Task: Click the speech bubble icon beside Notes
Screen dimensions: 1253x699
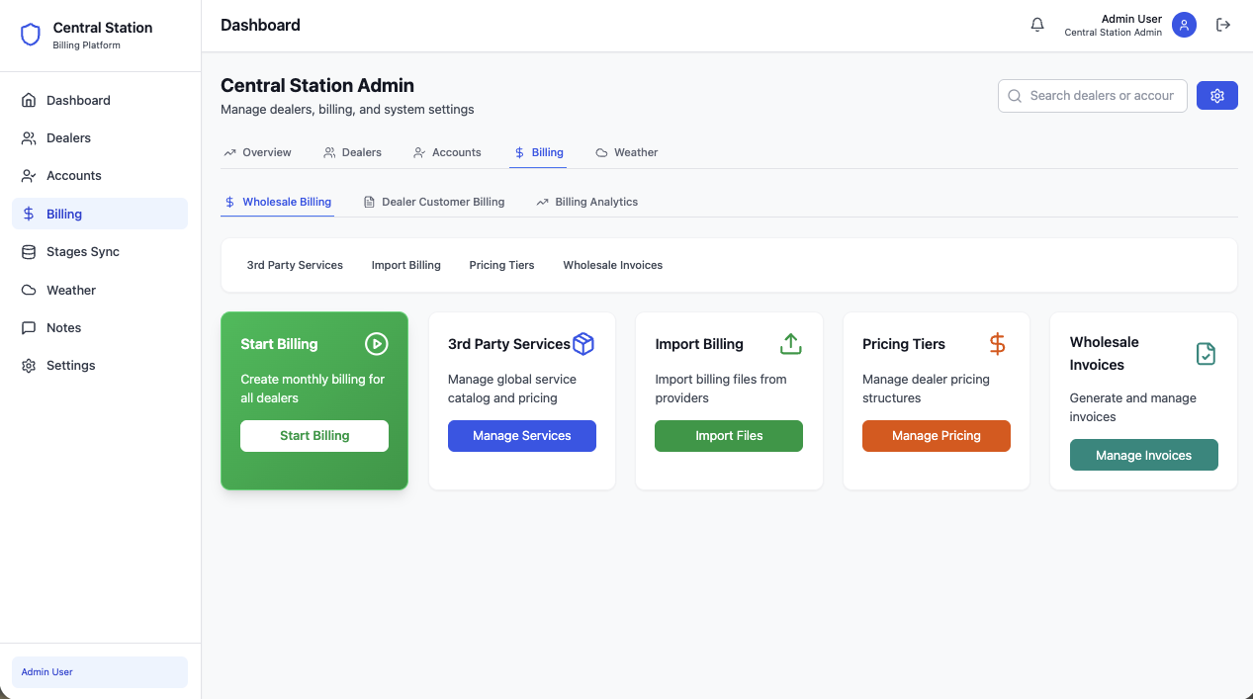Action: 29,327
